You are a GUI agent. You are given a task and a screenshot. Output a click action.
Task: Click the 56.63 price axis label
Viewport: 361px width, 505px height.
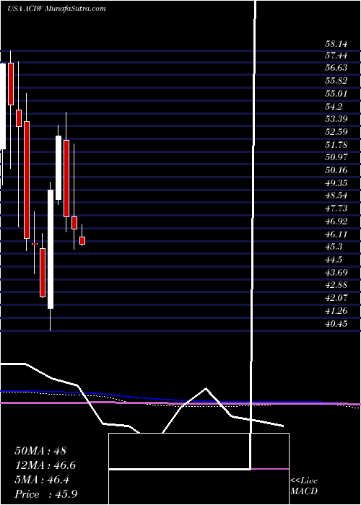click(336, 68)
